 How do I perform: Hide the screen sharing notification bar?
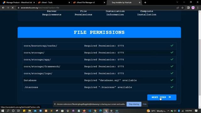tap(144, 104)
